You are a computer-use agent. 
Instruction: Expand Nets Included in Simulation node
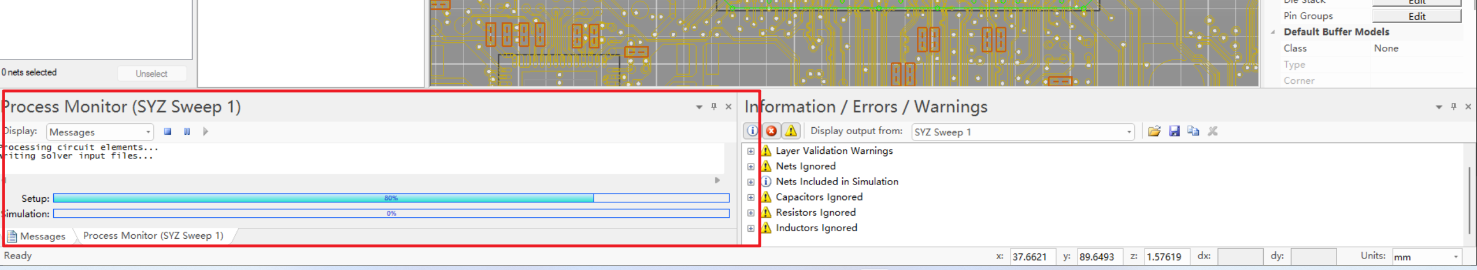(750, 182)
